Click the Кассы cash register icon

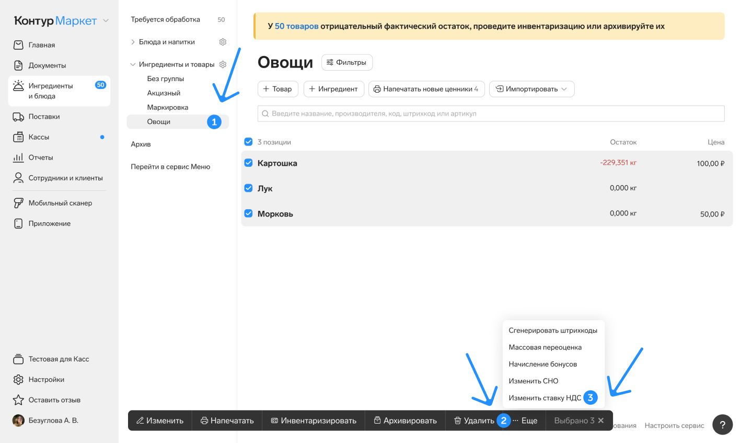point(18,137)
